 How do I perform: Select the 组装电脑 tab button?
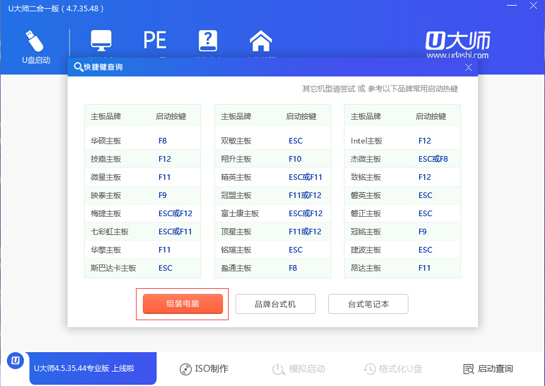click(183, 303)
